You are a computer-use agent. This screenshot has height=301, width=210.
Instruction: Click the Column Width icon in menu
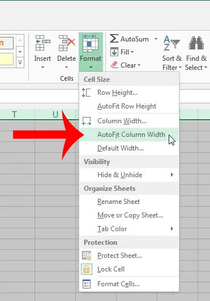[87, 121]
